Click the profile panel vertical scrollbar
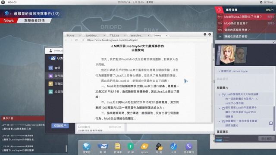 coord(274,118)
